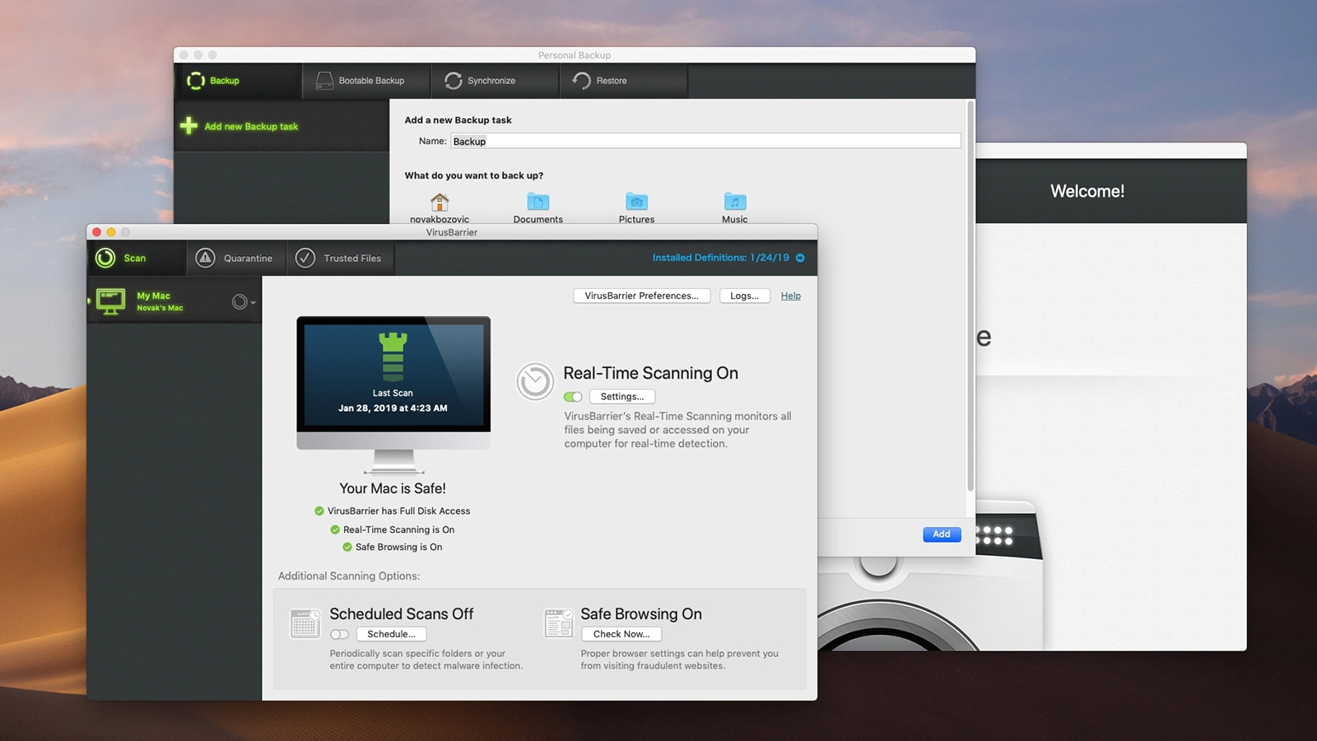Toggle Real-Time Scanning off

573,397
